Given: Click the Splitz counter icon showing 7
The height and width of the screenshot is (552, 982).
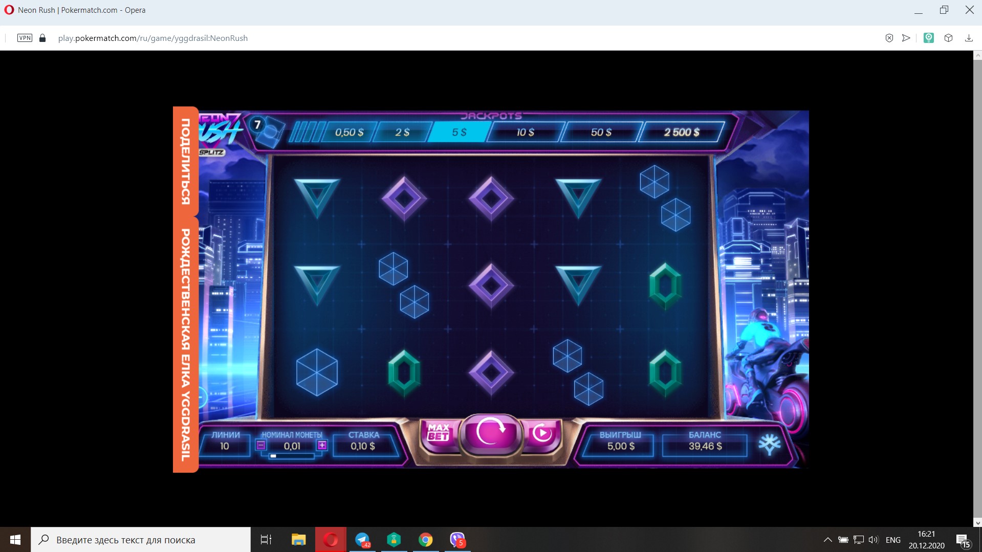Looking at the screenshot, I should [x=266, y=131].
